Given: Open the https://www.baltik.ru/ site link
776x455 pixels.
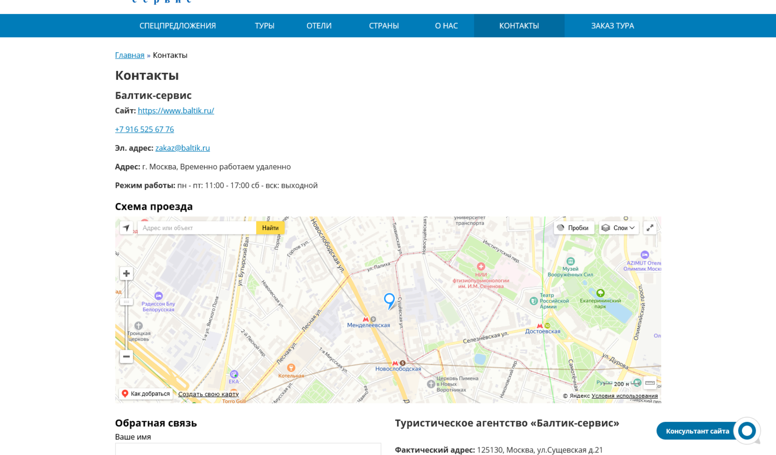Looking at the screenshot, I should (176, 111).
